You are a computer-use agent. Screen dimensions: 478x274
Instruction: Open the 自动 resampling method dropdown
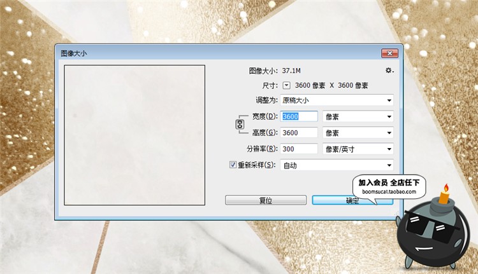click(x=337, y=165)
